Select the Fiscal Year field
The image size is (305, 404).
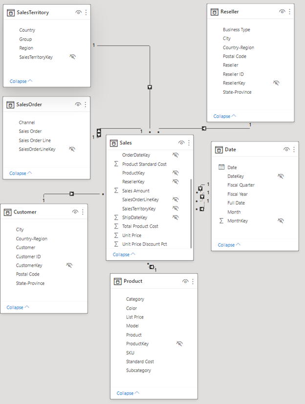(237, 194)
